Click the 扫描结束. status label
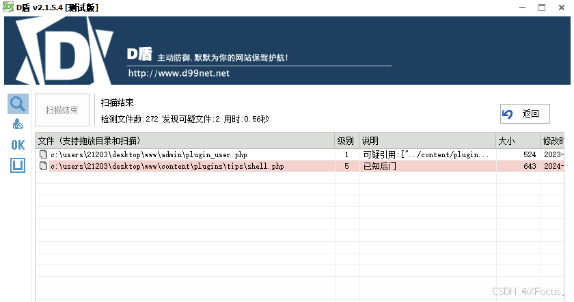Screen dimensions: 574x302 click(x=118, y=103)
